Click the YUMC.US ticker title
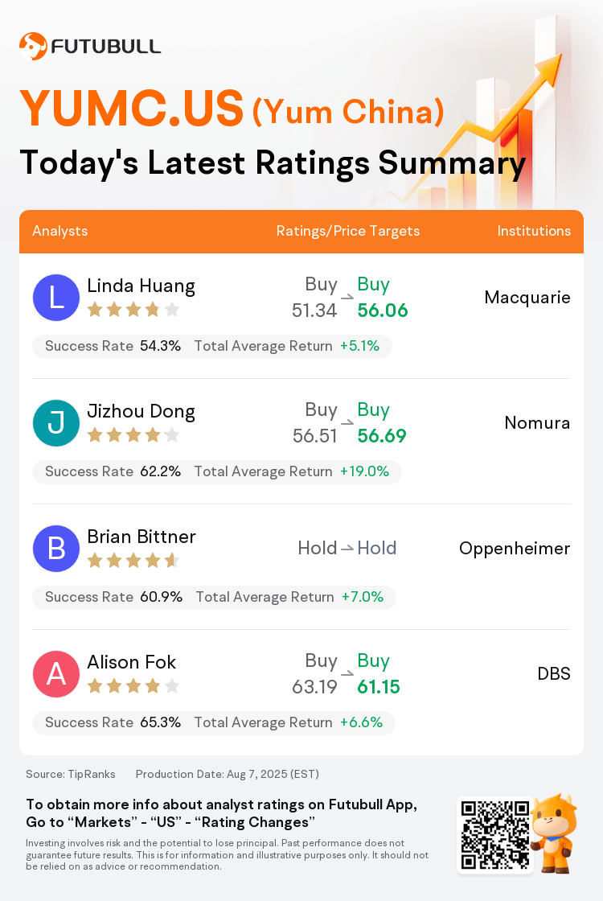This screenshot has height=901, width=603. pyautogui.click(x=132, y=108)
